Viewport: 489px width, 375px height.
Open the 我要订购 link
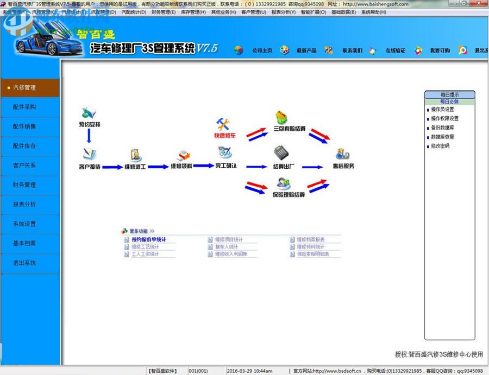pyautogui.click(x=440, y=50)
